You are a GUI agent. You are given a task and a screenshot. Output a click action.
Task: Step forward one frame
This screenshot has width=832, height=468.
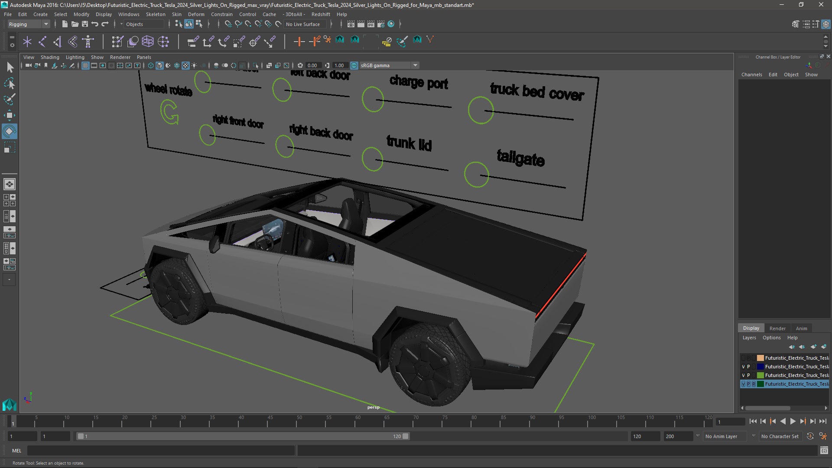tap(812, 421)
